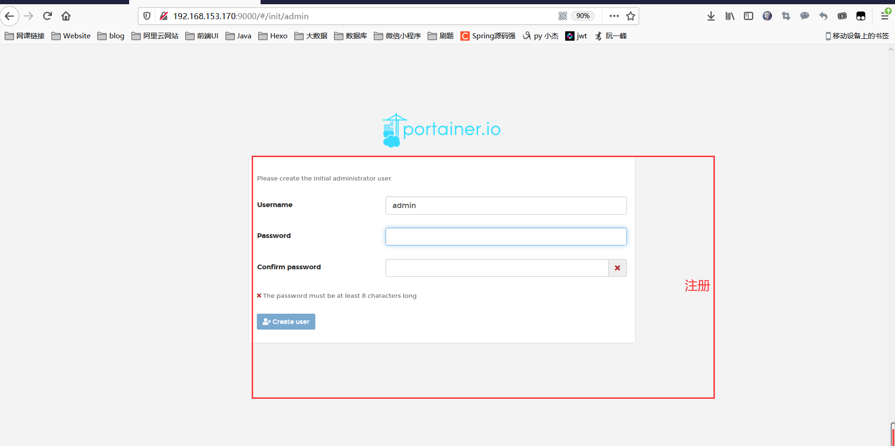Open the QR code icon in address bar
Image resolution: width=895 pixels, height=446 pixels.
(563, 16)
